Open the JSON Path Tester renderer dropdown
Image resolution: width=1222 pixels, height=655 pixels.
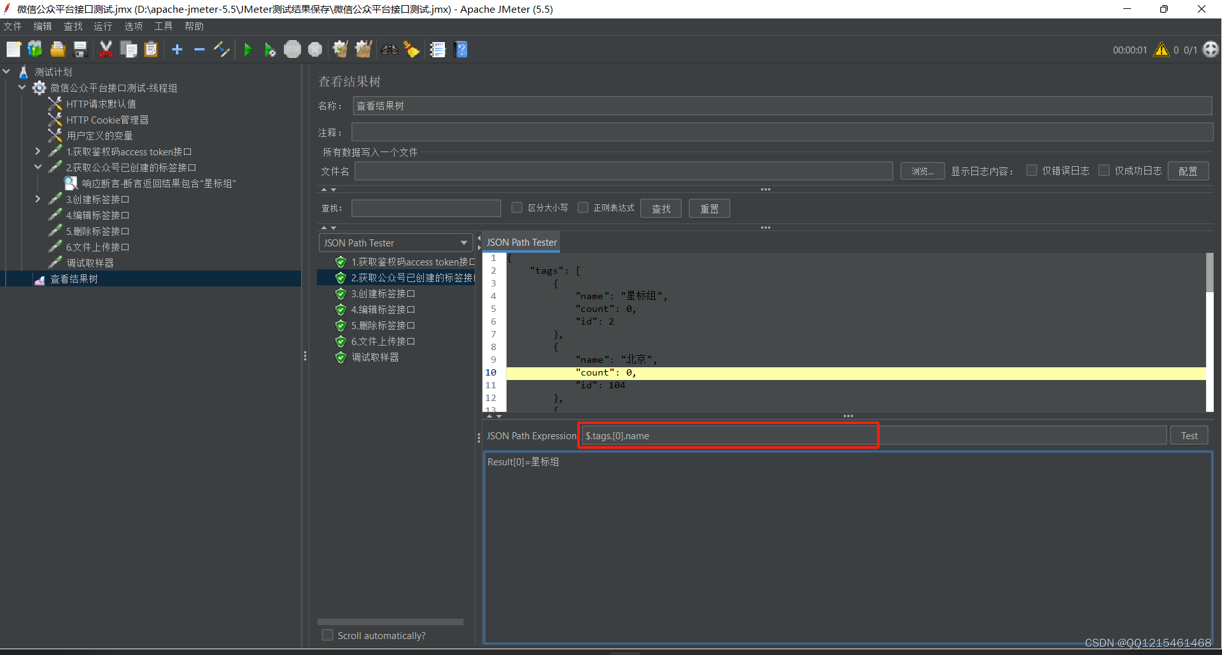point(395,243)
